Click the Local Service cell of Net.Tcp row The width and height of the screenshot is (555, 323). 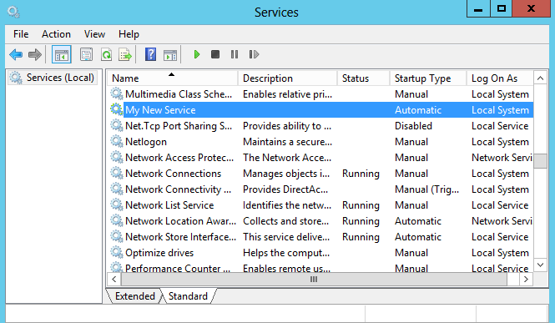[x=500, y=126]
